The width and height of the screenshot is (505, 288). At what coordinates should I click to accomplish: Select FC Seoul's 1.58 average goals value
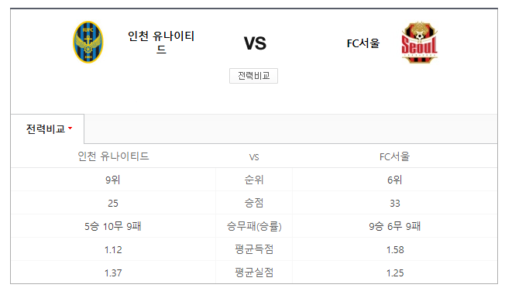tap(395, 250)
